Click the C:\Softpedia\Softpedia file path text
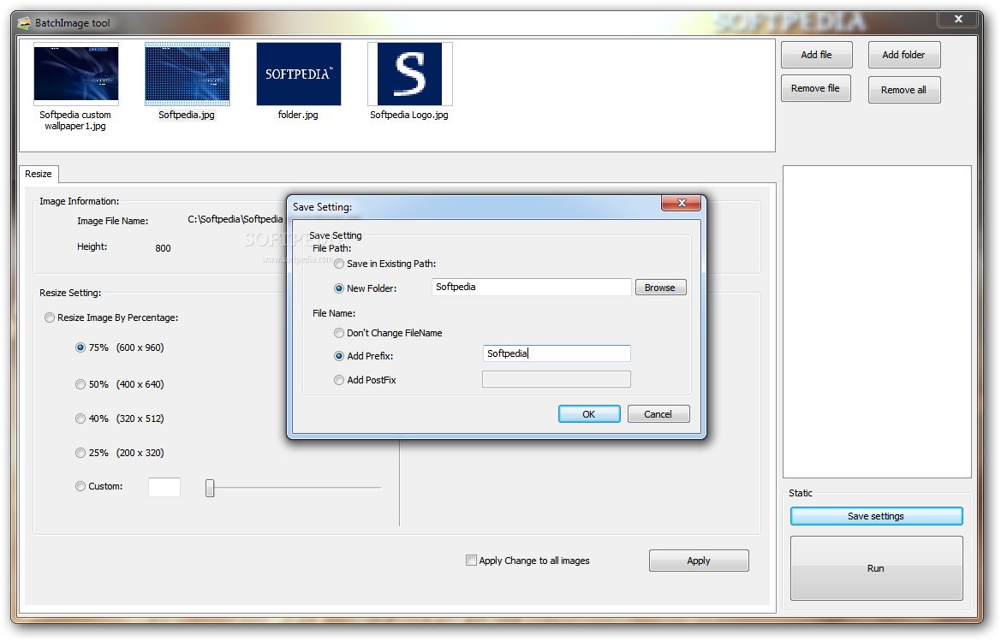 [x=235, y=219]
